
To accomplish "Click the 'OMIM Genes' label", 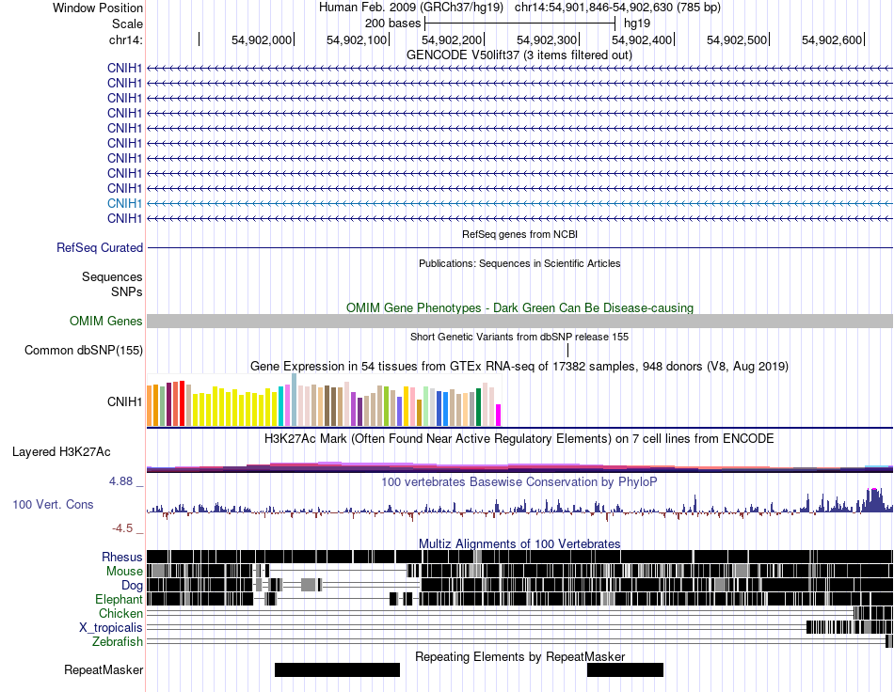I will (x=105, y=322).
